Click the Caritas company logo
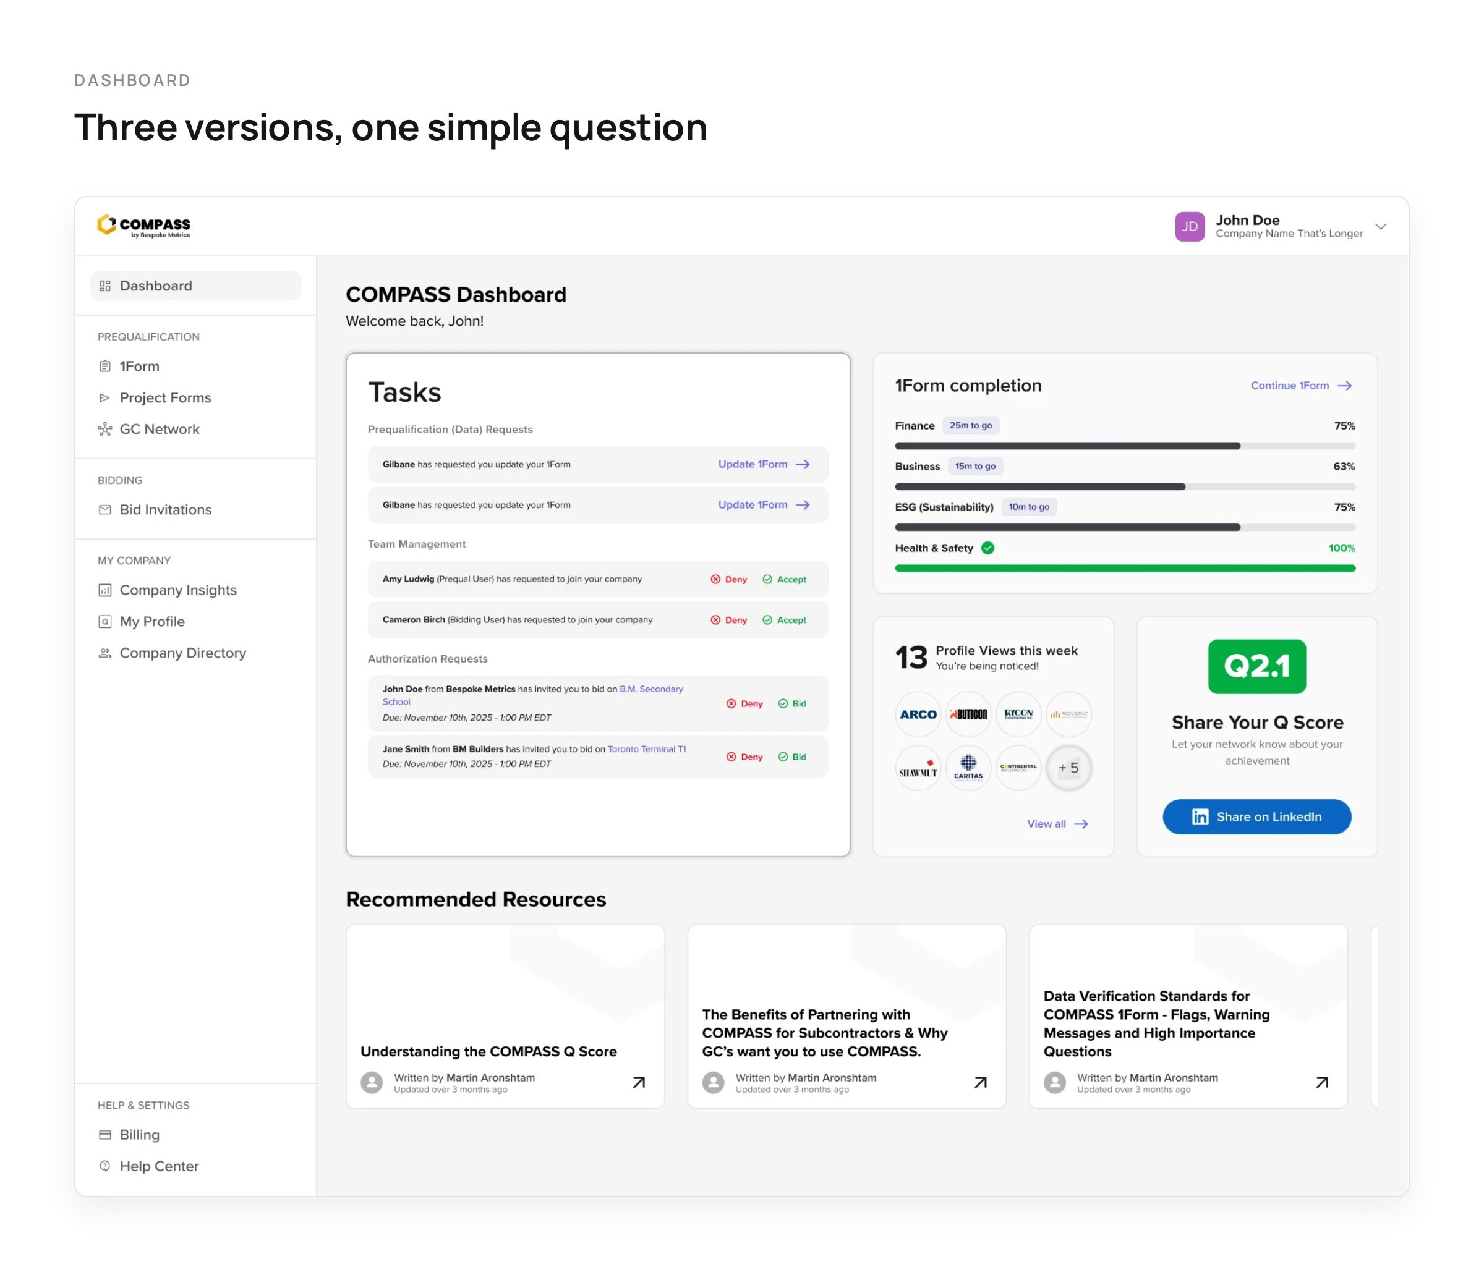Image resolution: width=1484 pixels, height=1280 pixels. pyautogui.click(x=968, y=768)
